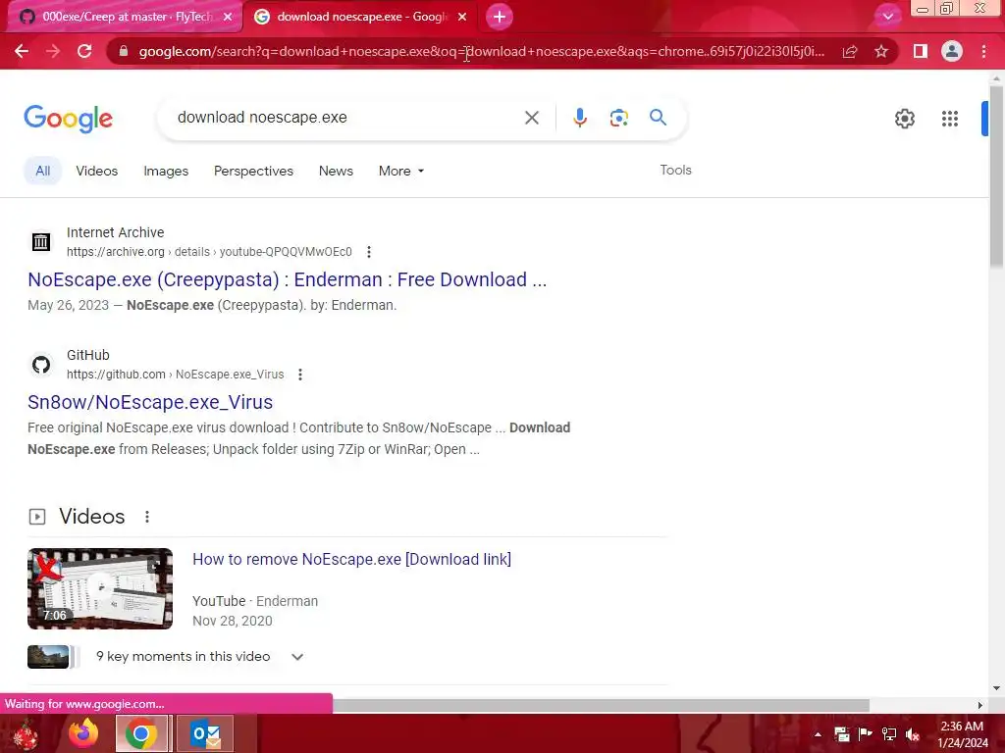Start a voice search with the microphone
Image resolution: width=1005 pixels, height=753 pixels.
[580, 118]
